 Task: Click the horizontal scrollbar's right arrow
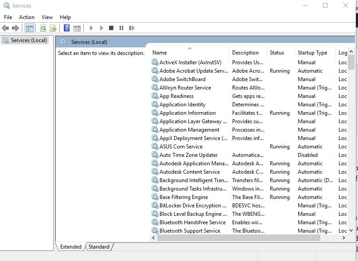point(345,238)
